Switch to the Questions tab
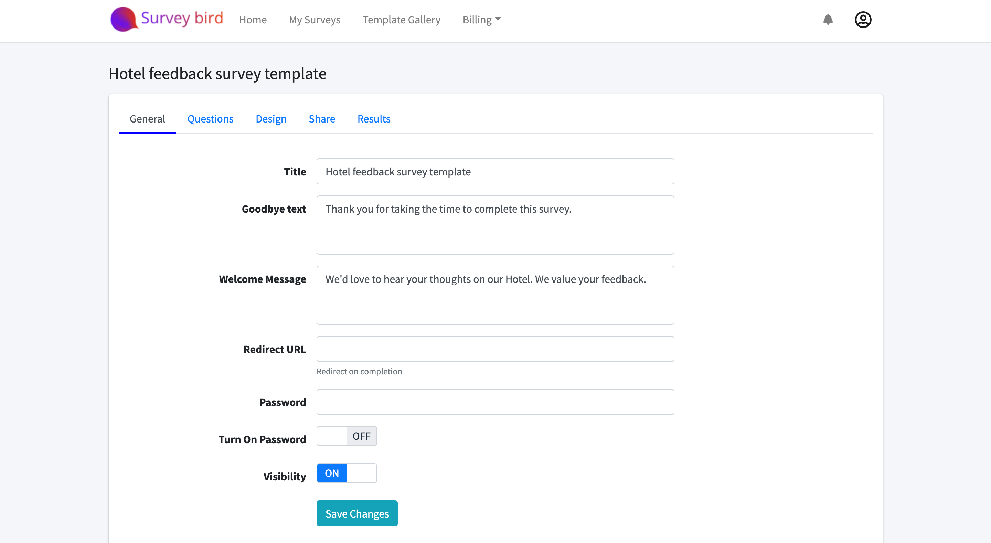This screenshot has width=991, height=543. point(210,119)
